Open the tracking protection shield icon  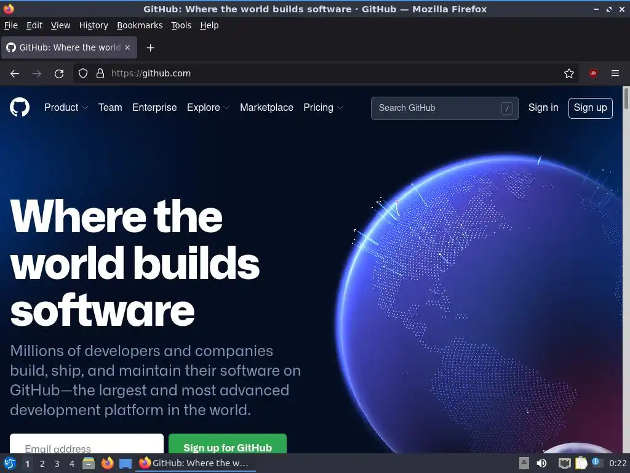83,74
